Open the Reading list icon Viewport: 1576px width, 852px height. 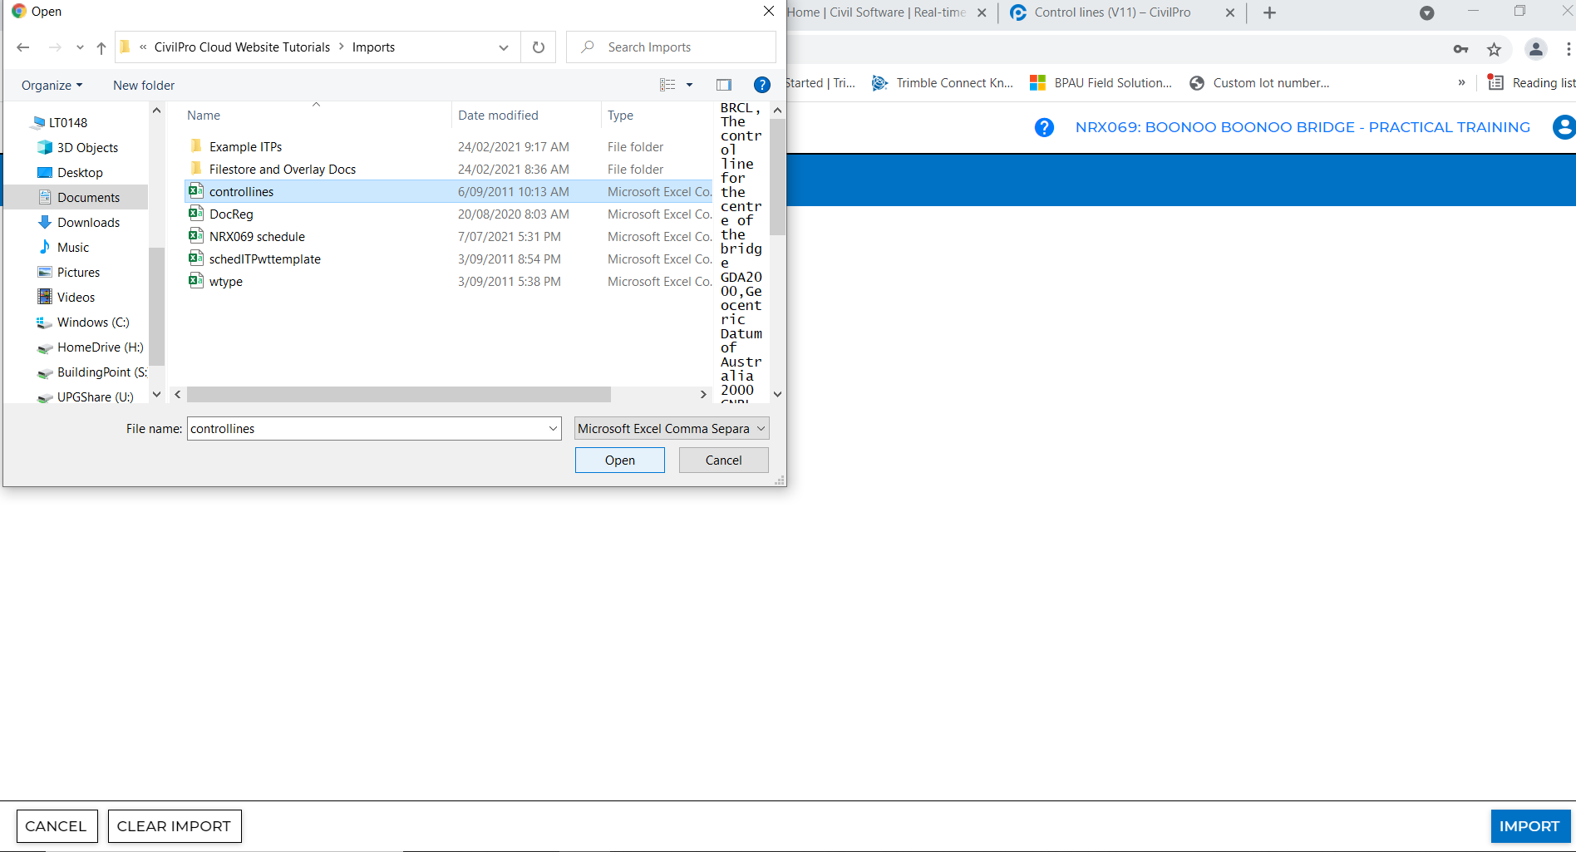[1495, 82]
